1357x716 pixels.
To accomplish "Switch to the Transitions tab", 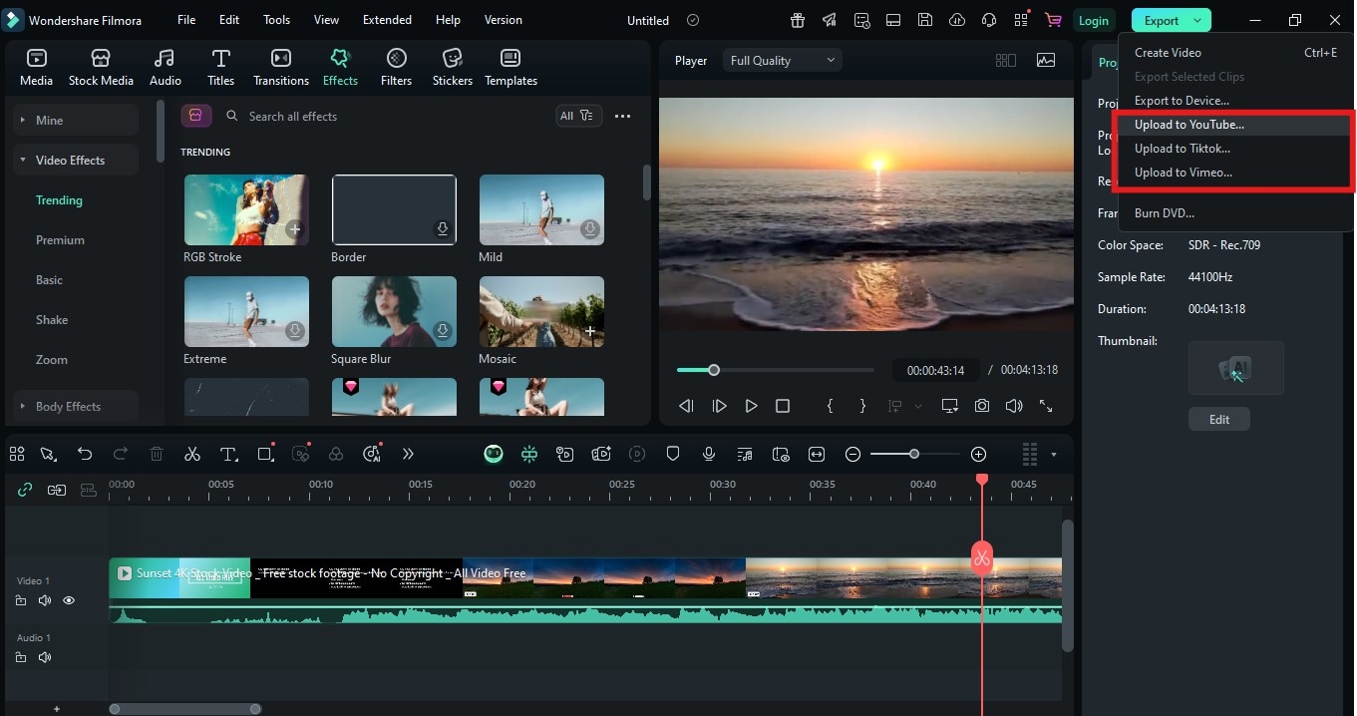I will click(280, 66).
